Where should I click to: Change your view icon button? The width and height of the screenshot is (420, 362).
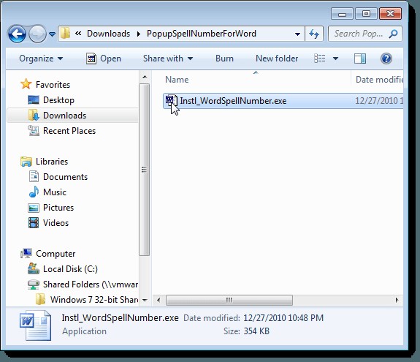319,59
